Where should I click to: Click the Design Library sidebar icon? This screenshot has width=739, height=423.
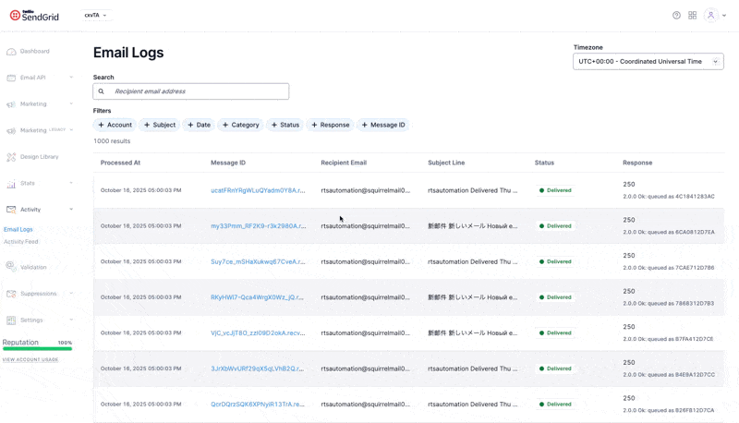click(11, 157)
